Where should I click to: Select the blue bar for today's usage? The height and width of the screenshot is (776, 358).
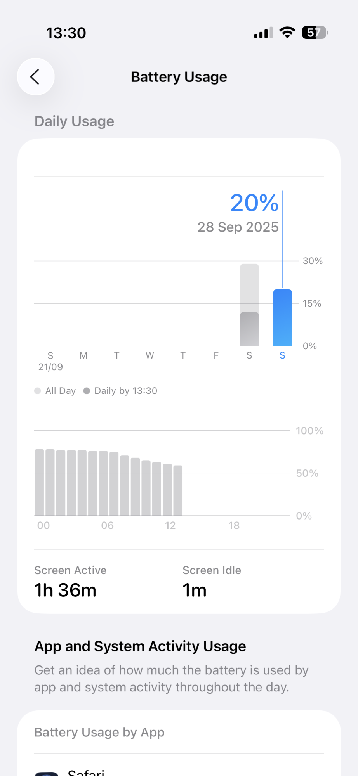point(282,317)
